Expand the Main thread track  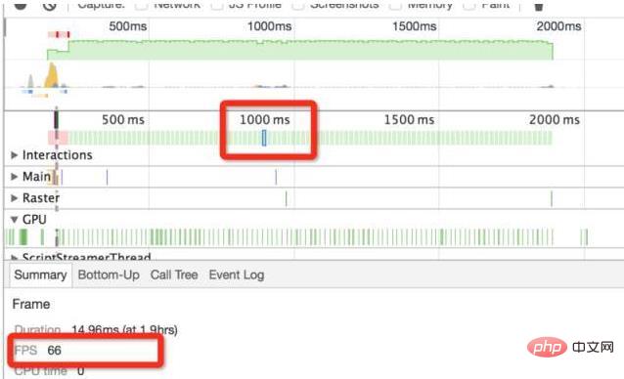pyautogui.click(x=15, y=177)
